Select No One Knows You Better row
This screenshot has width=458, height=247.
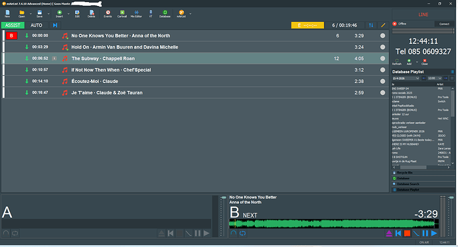(x=196, y=36)
